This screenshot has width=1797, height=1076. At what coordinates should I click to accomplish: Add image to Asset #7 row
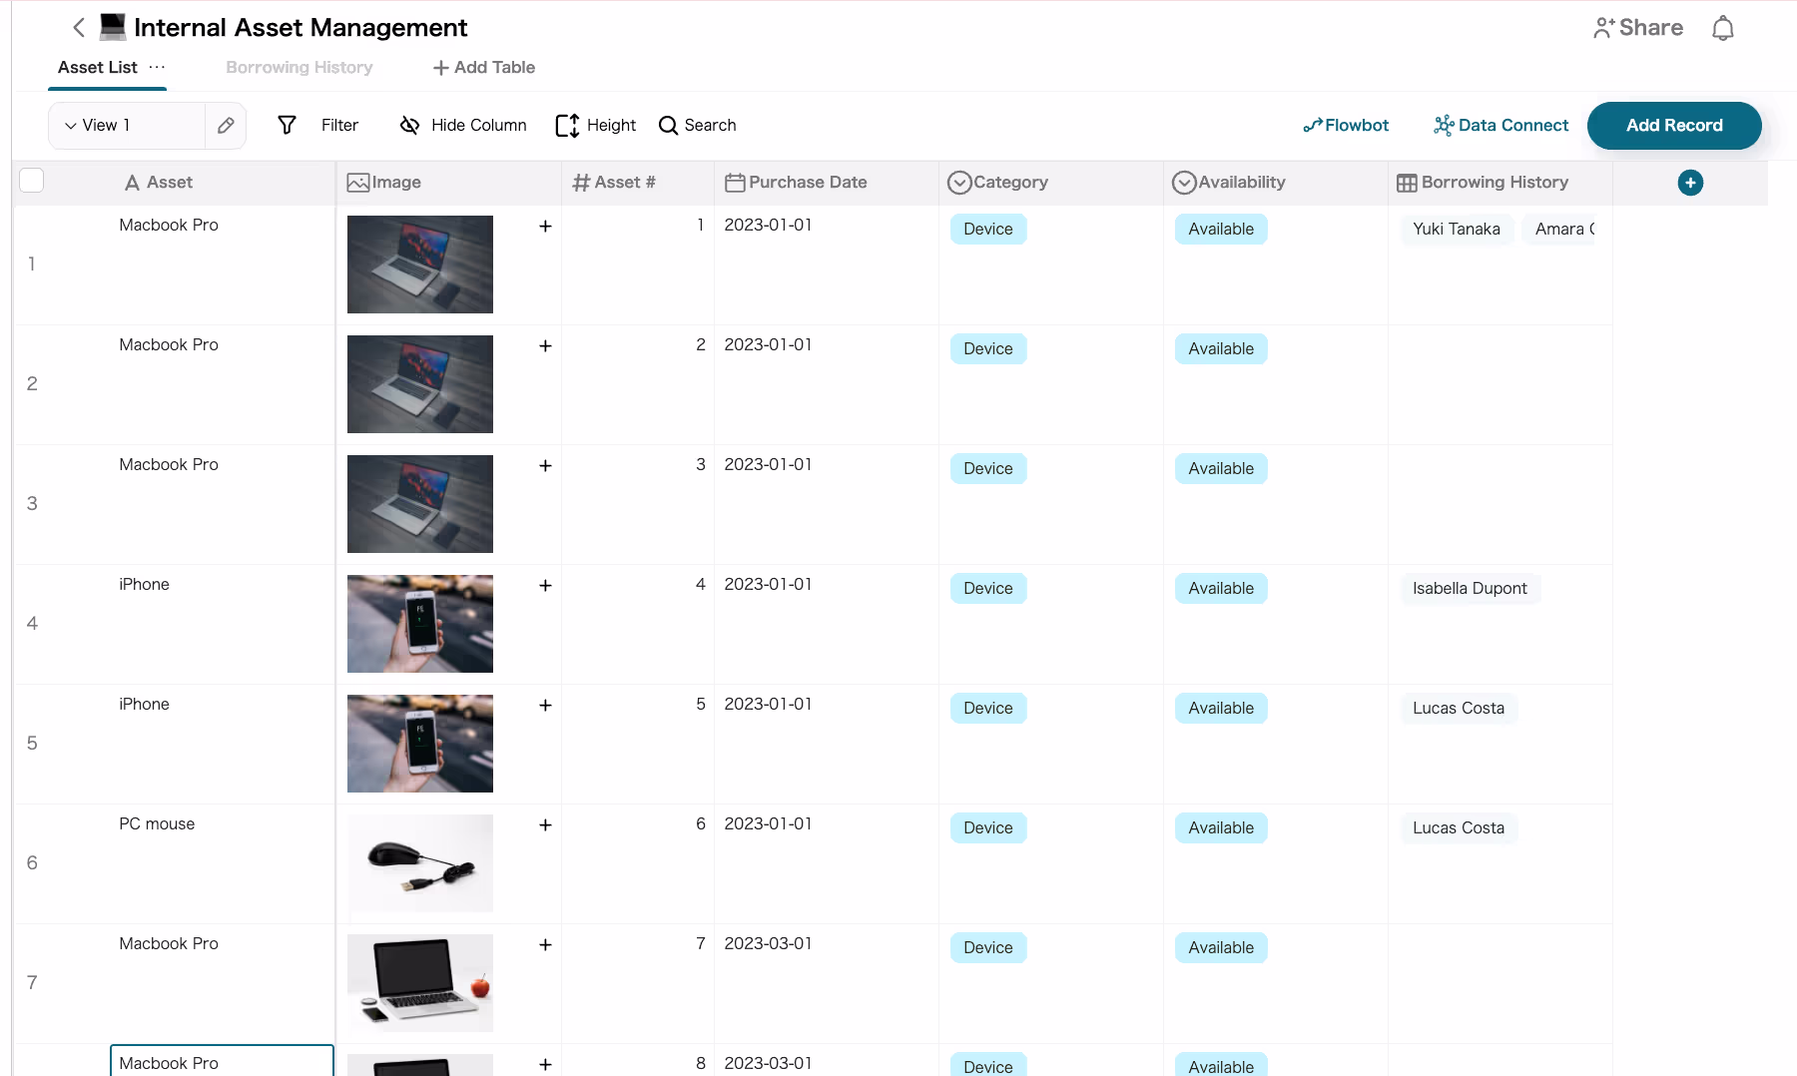[545, 944]
